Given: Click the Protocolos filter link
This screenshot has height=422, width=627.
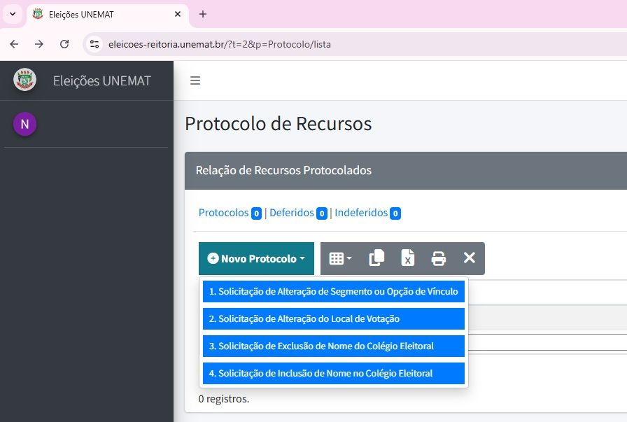Looking at the screenshot, I should click(x=223, y=213).
